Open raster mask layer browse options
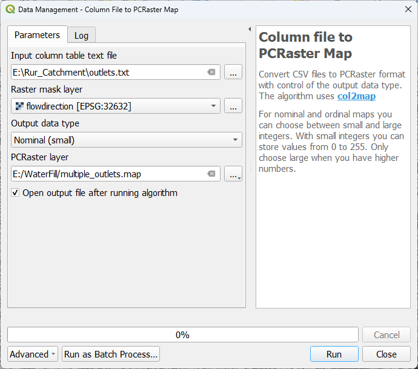418x369 pixels. tap(233, 106)
